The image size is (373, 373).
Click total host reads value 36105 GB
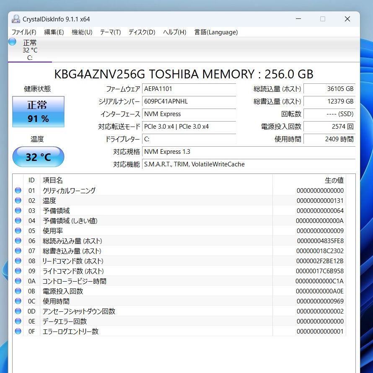click(329, 89)
